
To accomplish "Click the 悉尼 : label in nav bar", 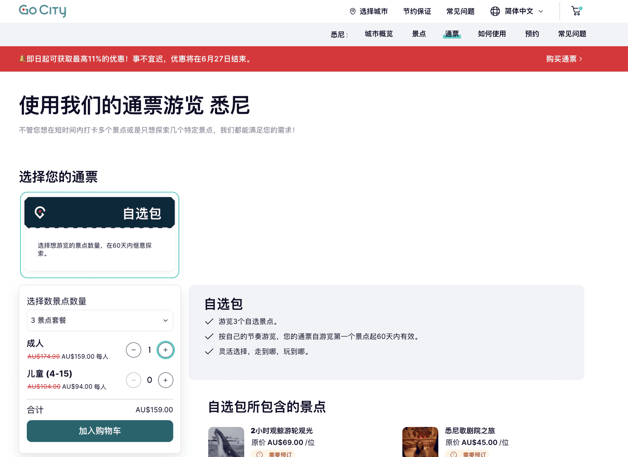I will (x=339, y=34).
